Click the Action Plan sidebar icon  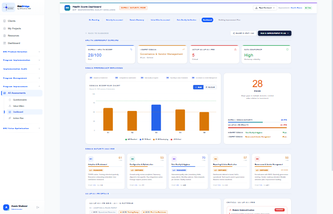click(x=10, y=118)
